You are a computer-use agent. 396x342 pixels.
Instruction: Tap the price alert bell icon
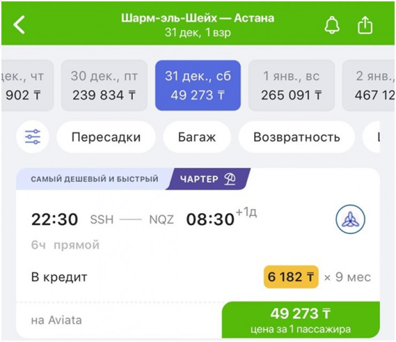(332, 25)
